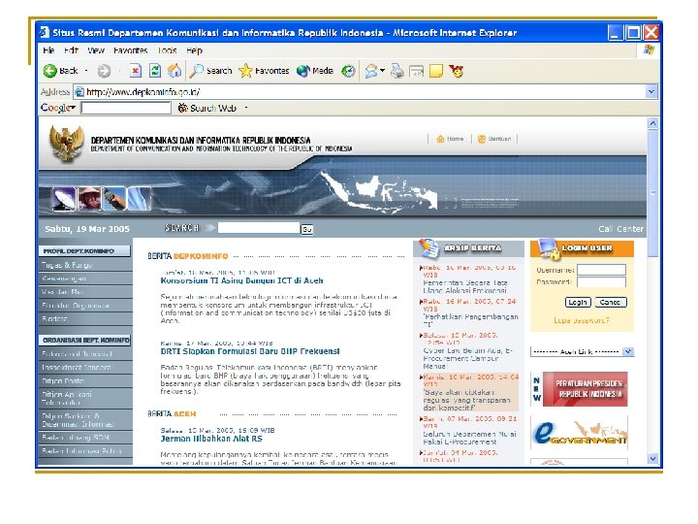Open the Mail envelope toolbar icon

371,71
